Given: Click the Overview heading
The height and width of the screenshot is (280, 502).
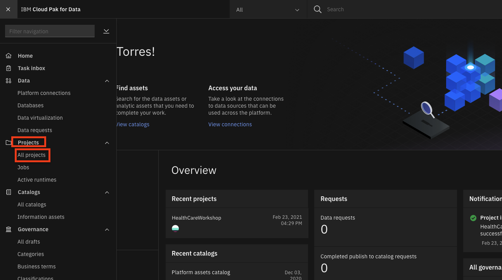Looking at the screenshot, I should (x=194, y=170).
